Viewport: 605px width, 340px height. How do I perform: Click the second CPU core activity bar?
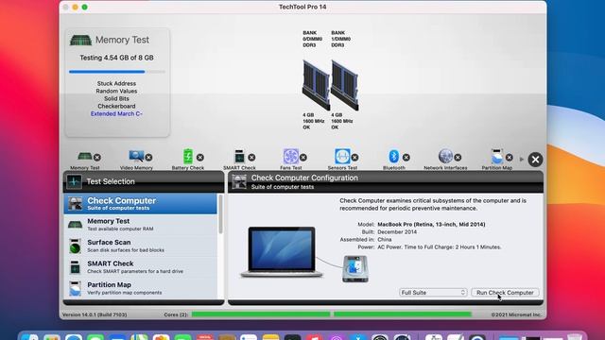tap(403, 314)
